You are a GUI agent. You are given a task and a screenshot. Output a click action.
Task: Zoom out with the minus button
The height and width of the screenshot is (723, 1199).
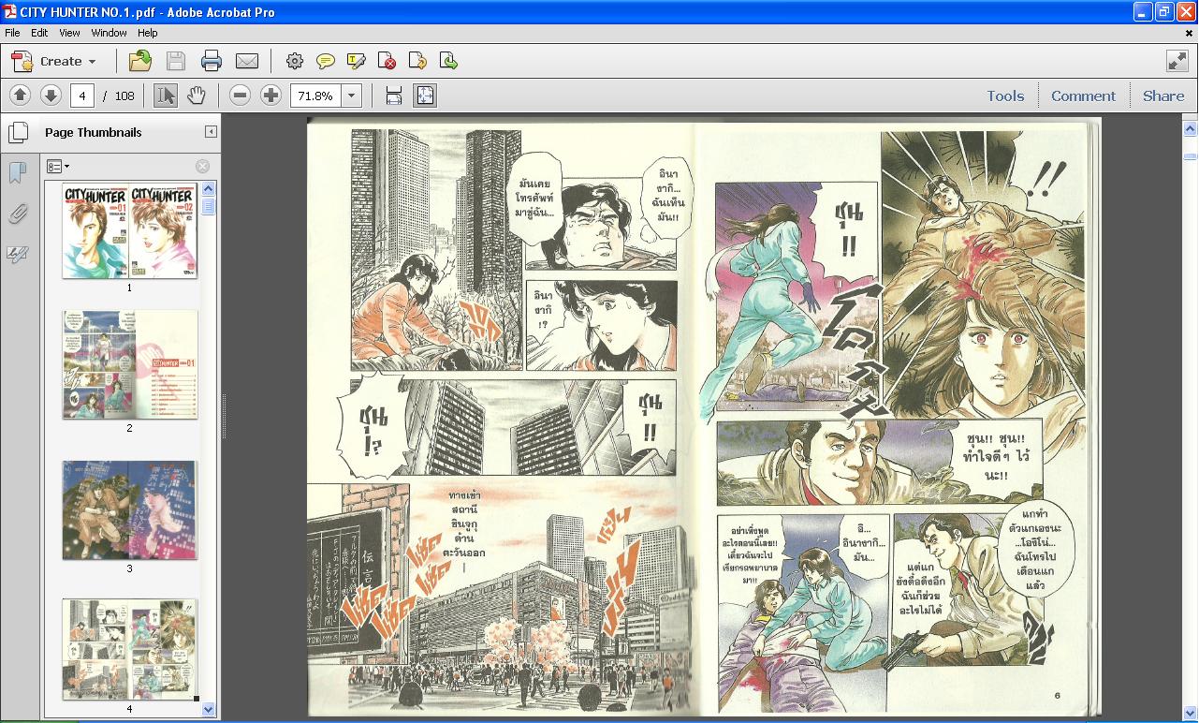tap(240, 96)
